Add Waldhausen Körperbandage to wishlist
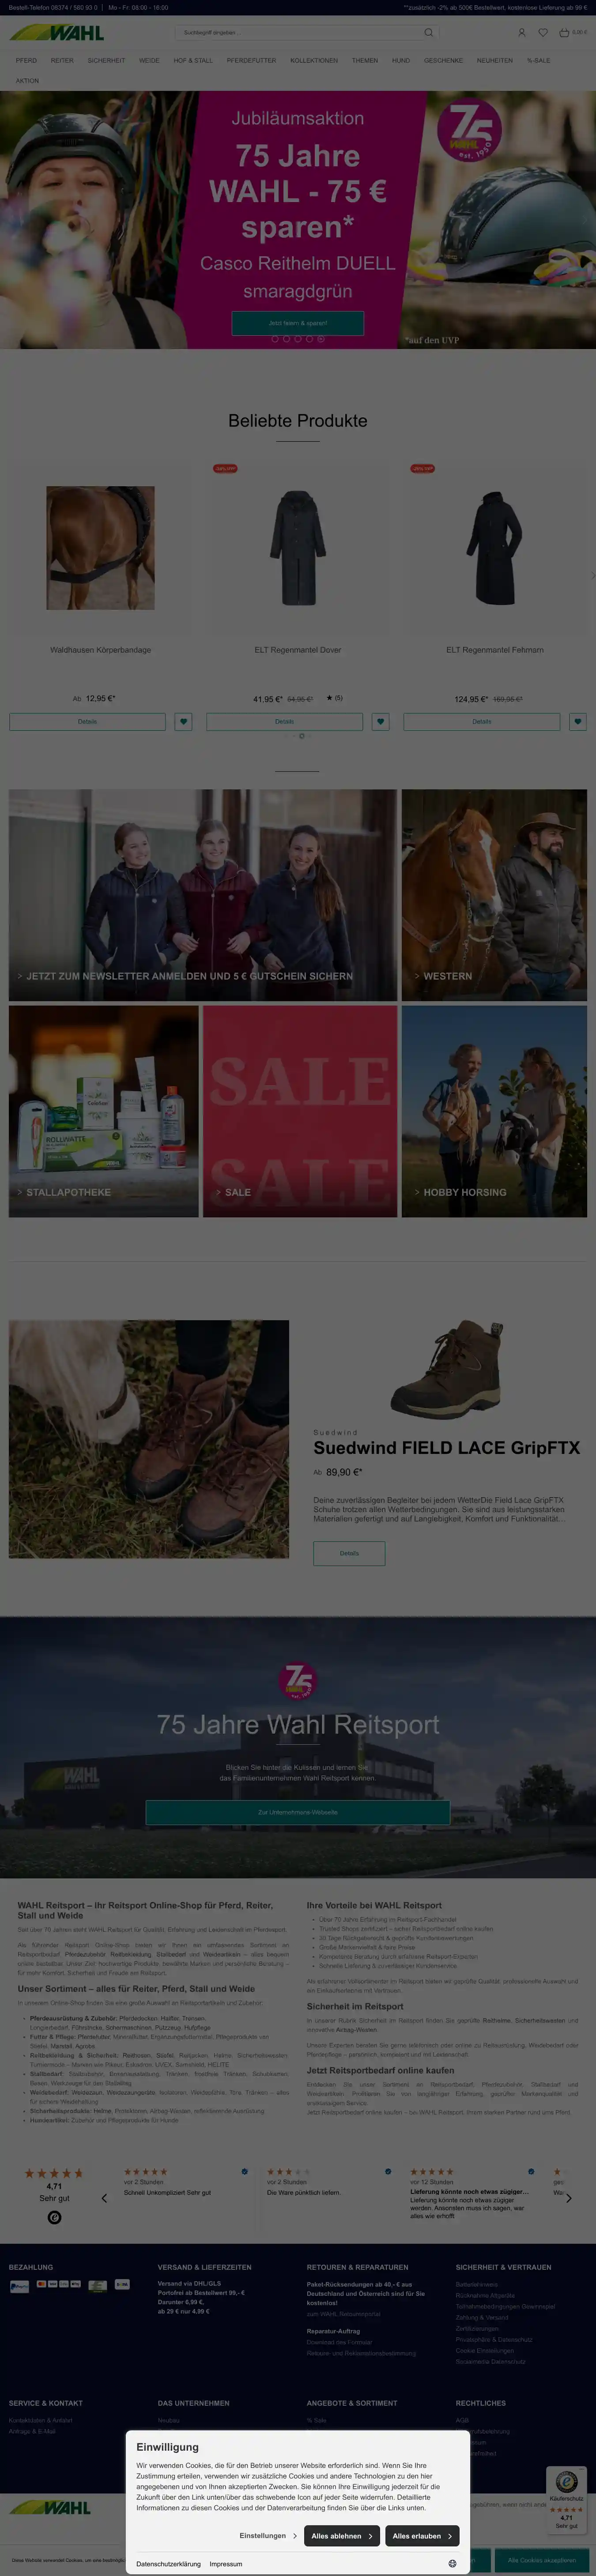 tap(184, 721)
